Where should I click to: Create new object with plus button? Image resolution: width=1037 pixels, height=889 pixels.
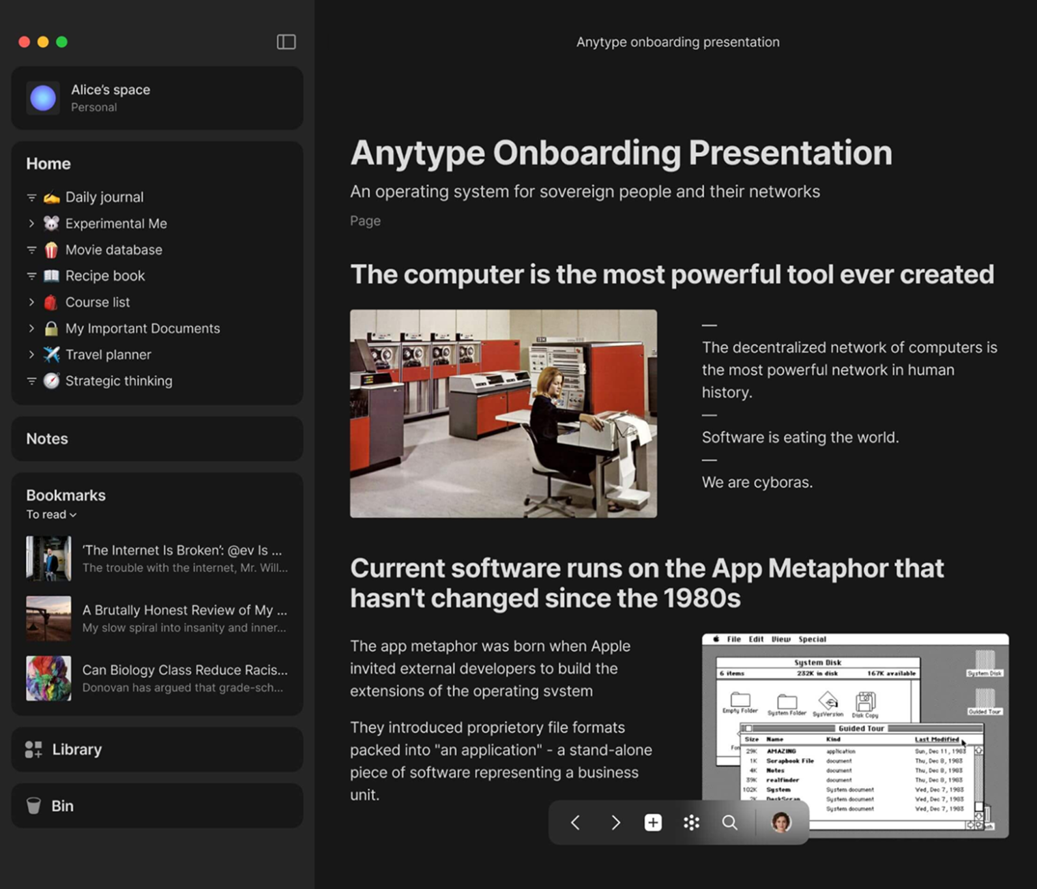(653, 823)
